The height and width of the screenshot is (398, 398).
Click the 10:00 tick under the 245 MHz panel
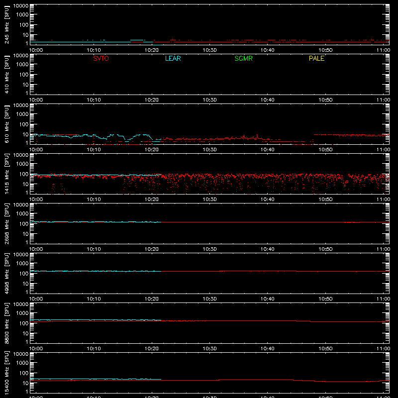[36, 50]
